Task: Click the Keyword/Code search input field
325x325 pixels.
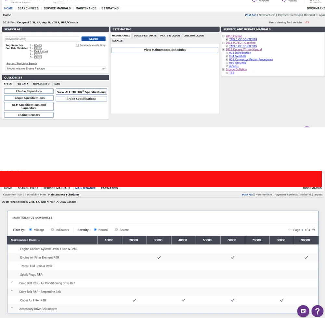Action: 42,38
